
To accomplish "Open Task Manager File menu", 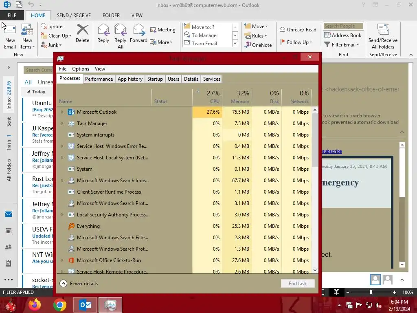I will pos(63,69).
